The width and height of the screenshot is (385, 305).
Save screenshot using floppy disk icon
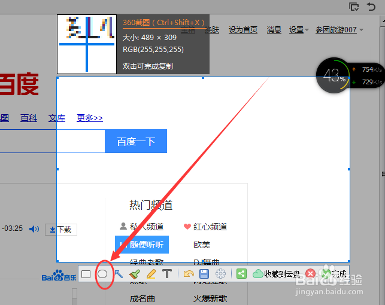[204, 274]
